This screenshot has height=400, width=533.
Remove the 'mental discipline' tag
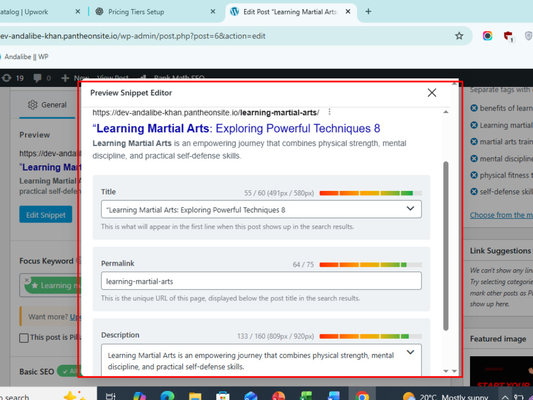pos(474,158)
